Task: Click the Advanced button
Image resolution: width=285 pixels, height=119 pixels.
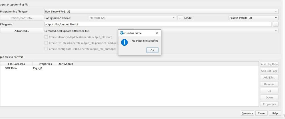Action: coord(21,31)
